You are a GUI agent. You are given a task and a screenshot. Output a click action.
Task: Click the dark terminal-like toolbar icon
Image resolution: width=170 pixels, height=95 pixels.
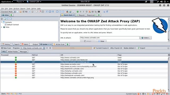click(x=99, y=12)
